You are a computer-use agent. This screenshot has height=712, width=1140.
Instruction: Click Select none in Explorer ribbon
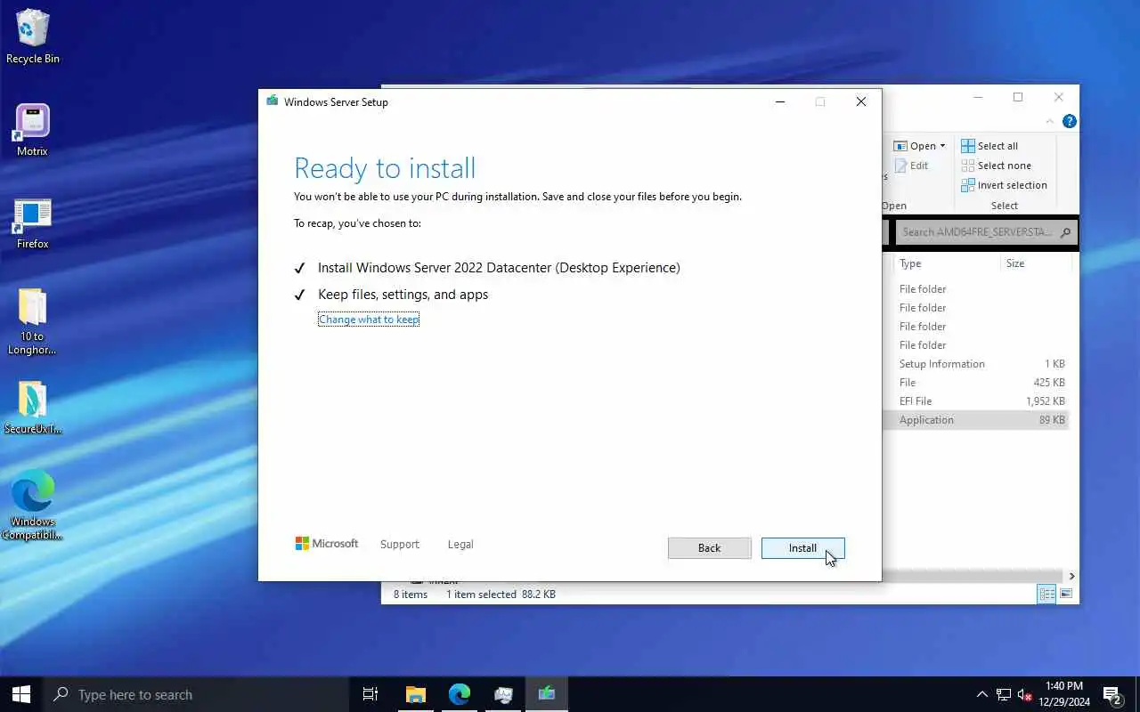pos(996,166)
